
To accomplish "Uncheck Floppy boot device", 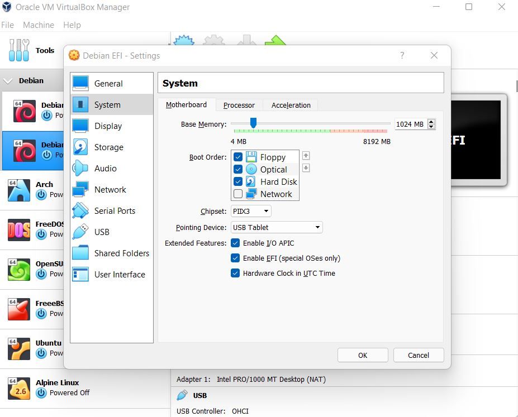I will (238, 157).
